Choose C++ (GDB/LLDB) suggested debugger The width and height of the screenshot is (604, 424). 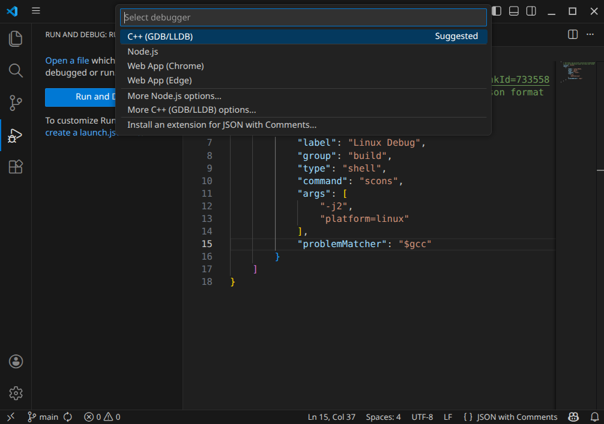(304, 37)
